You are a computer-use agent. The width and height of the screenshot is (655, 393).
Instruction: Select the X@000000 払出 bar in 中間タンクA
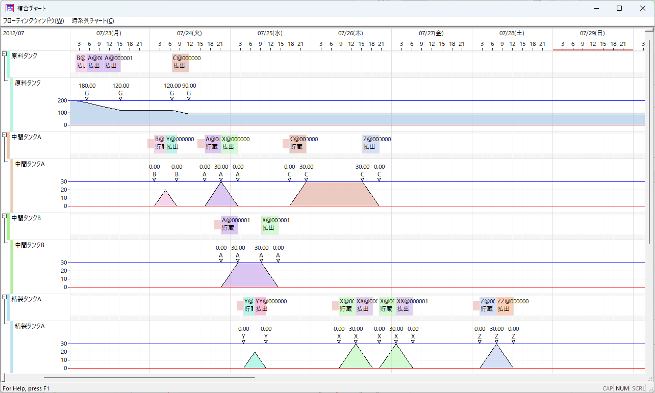(230, 143)
